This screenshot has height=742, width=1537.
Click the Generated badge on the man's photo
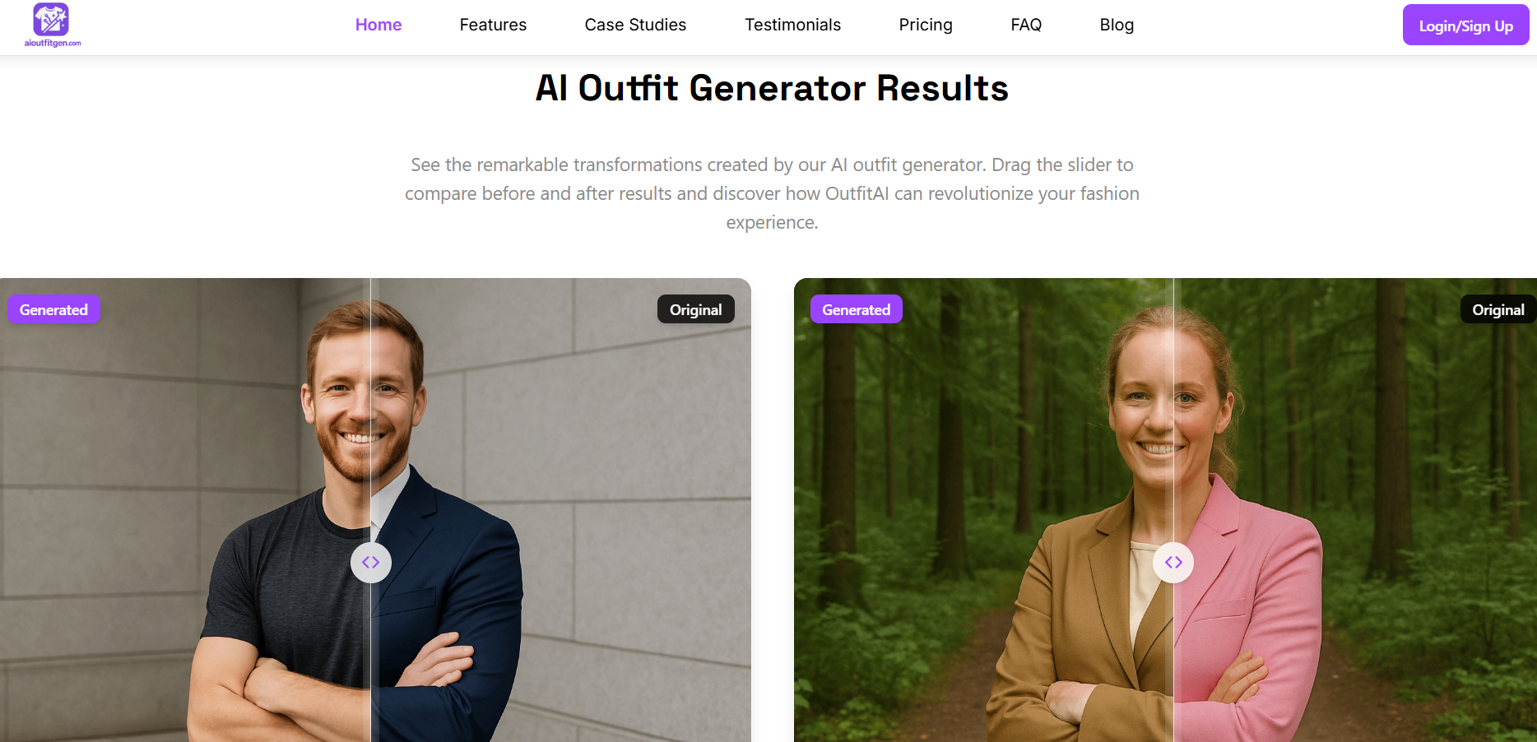click(53, 309)
